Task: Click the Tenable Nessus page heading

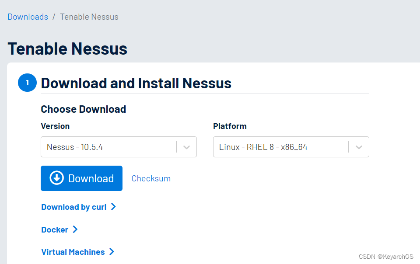Action: [x=67, y=49]
